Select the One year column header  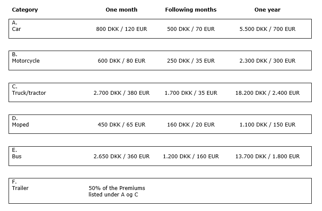(267, 10)
